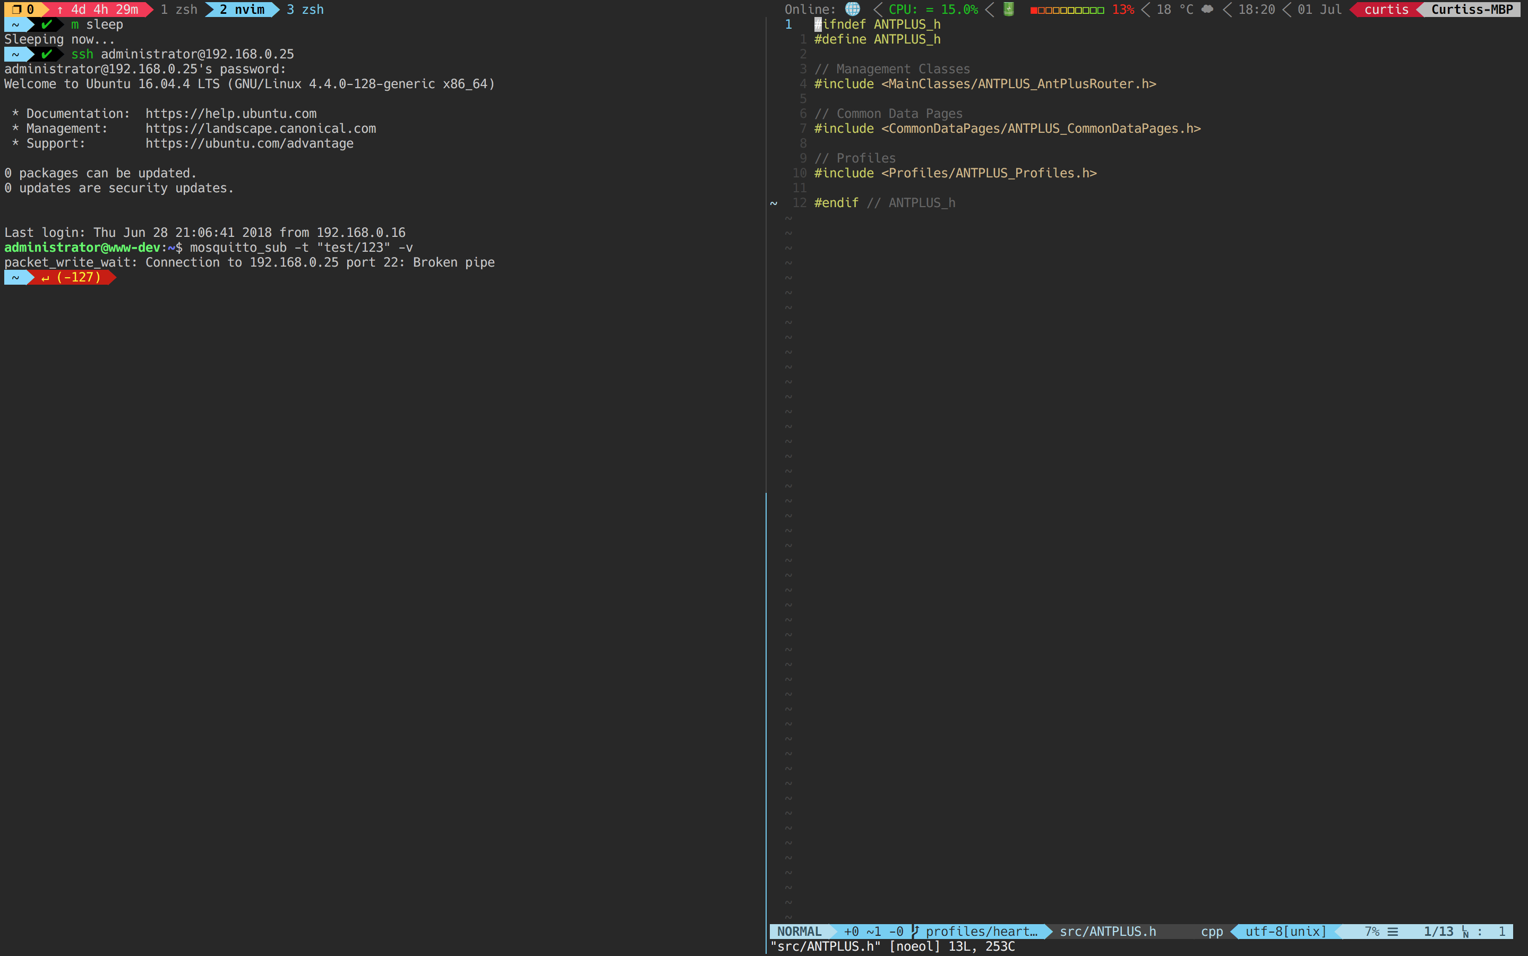Click the '// Common Data Pages' comment

coord(888,113)
